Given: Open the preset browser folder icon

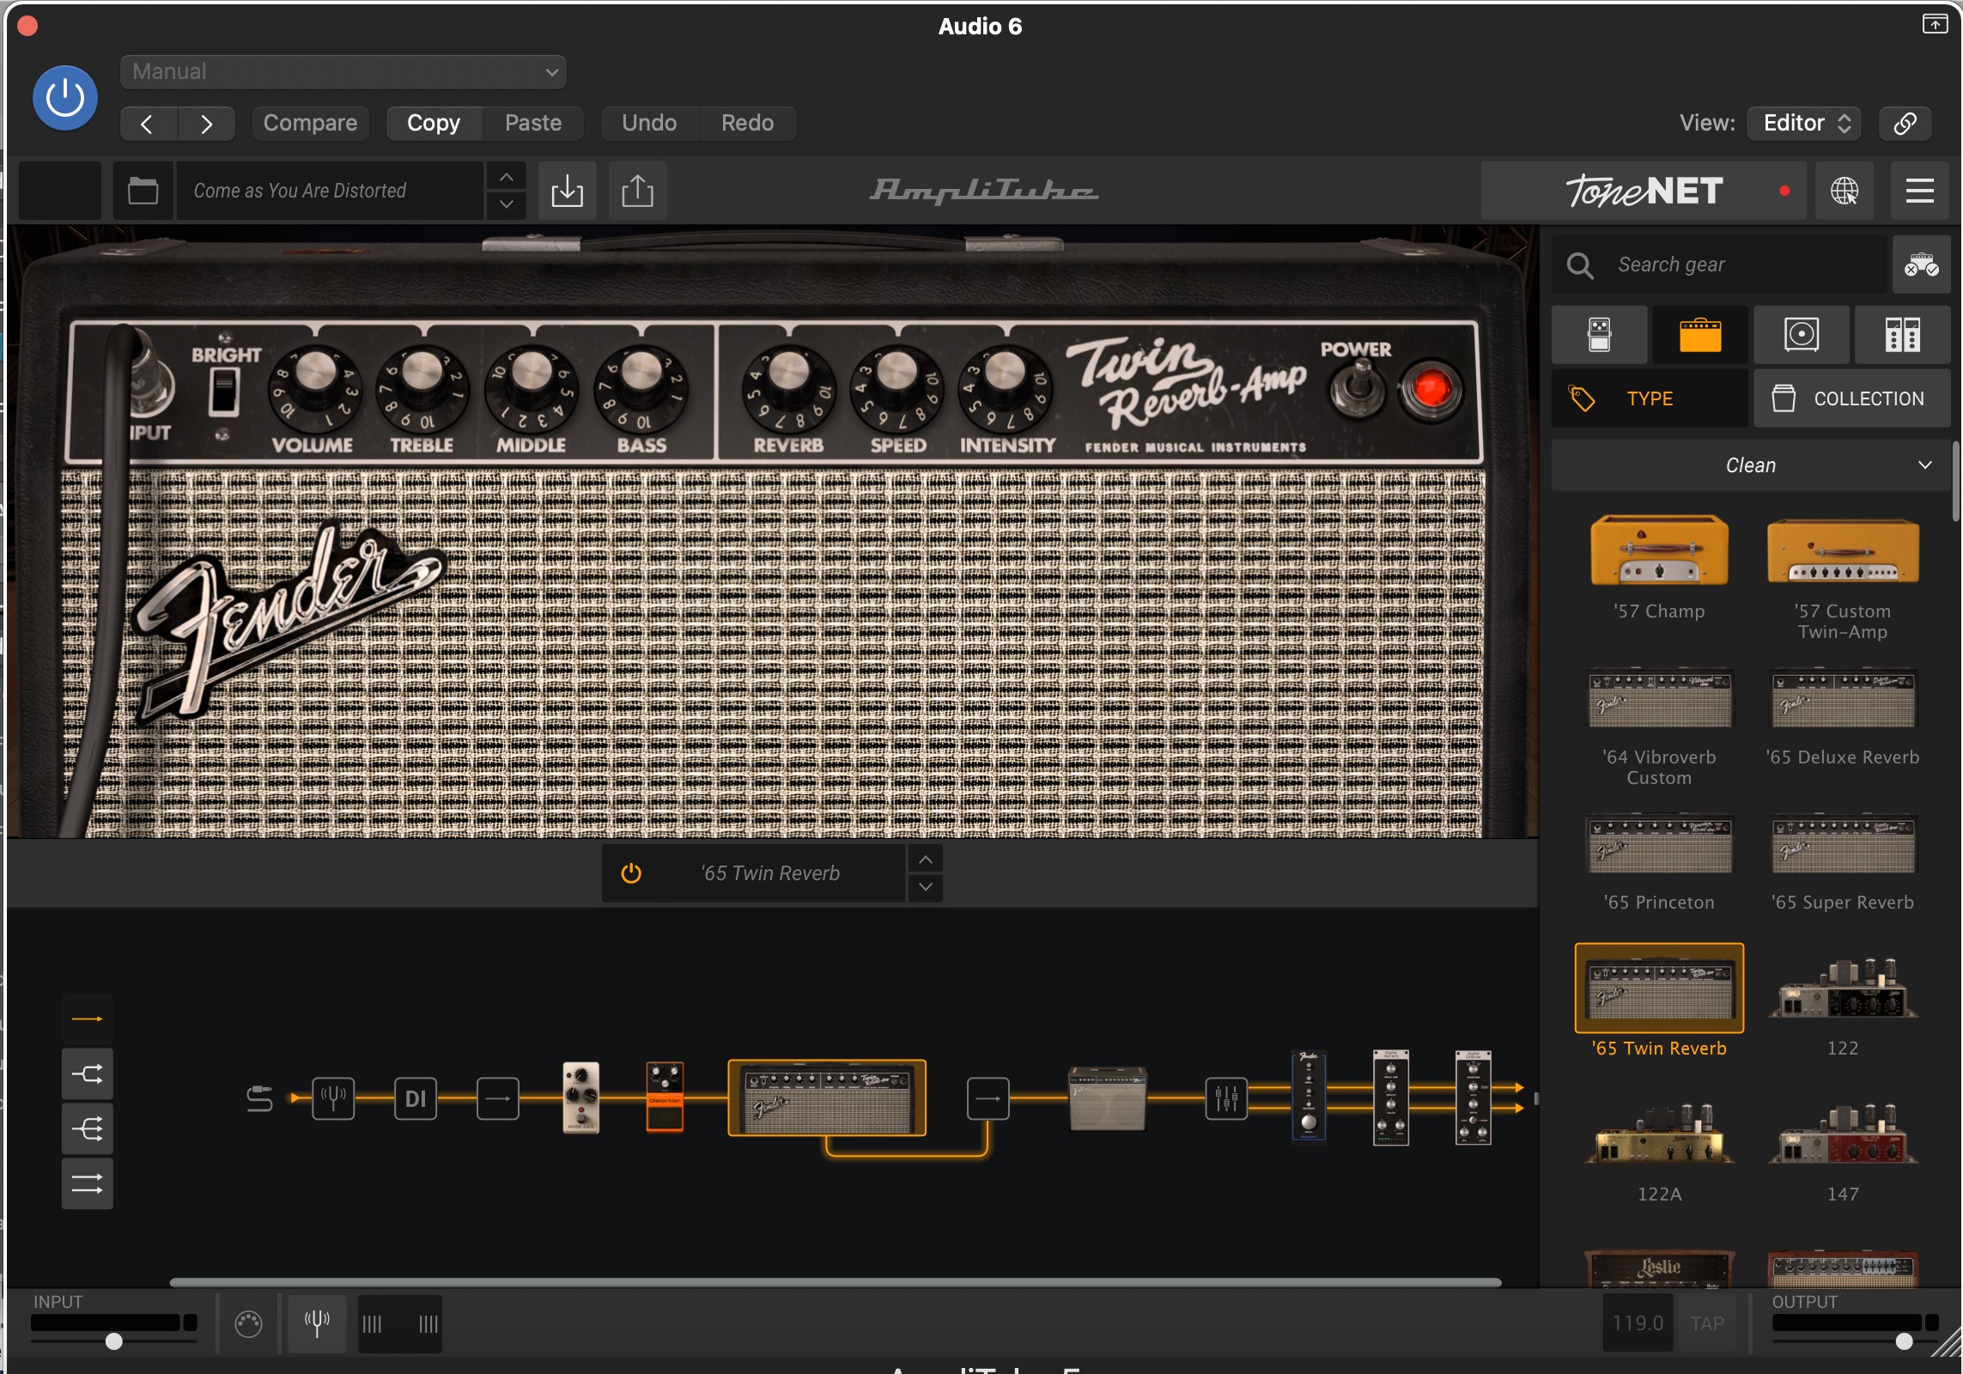Looking at the screenshot, I should (143, 191).
